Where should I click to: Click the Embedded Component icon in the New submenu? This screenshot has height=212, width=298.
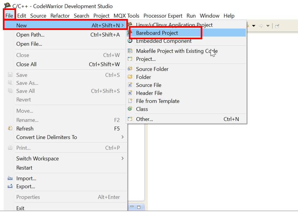130,41
